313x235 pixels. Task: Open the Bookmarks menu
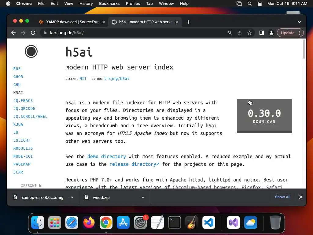tap(109, 3)
